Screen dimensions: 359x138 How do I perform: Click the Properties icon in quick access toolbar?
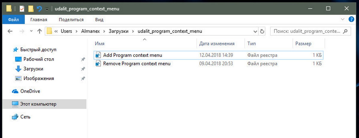click(x=22, y=9)
